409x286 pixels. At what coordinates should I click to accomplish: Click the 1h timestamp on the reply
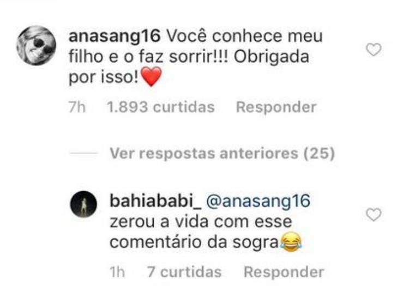tap(117, 272)
